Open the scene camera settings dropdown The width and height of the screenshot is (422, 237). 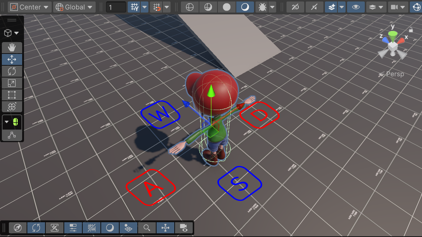click(398, 7)
